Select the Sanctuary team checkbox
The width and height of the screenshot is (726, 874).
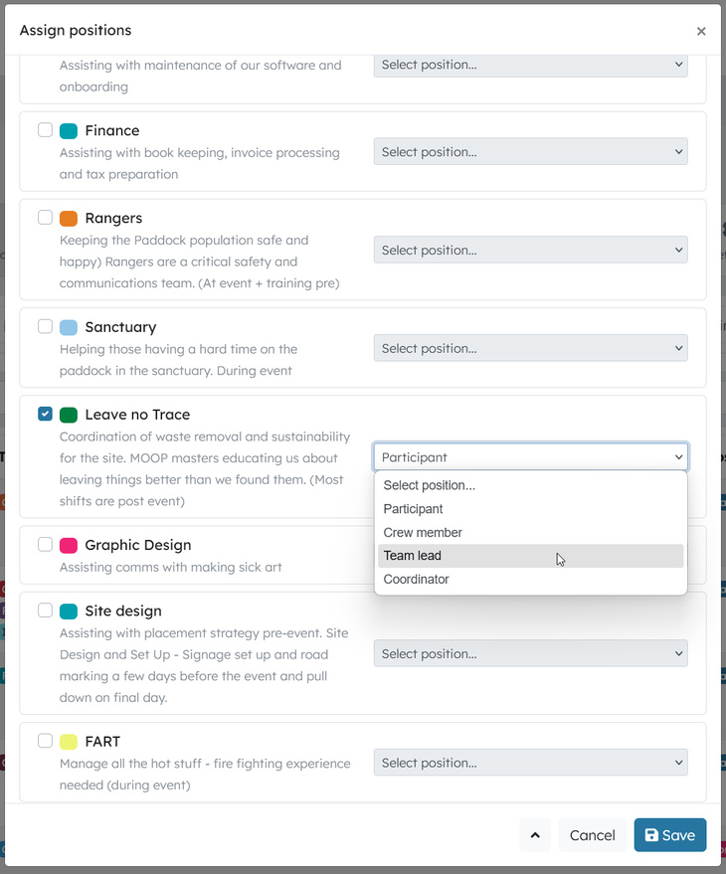pos(46,326)
